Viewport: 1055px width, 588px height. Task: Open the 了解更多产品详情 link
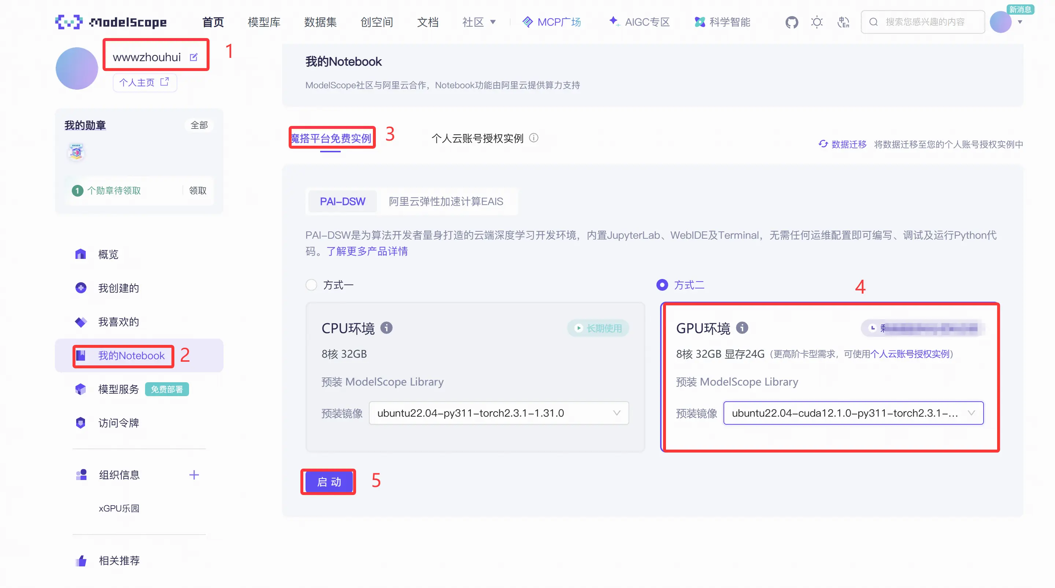(367, 251)
